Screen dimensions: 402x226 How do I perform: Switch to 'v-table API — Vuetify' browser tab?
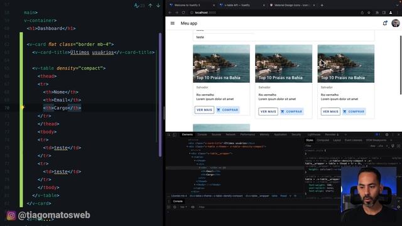(242, 5)
